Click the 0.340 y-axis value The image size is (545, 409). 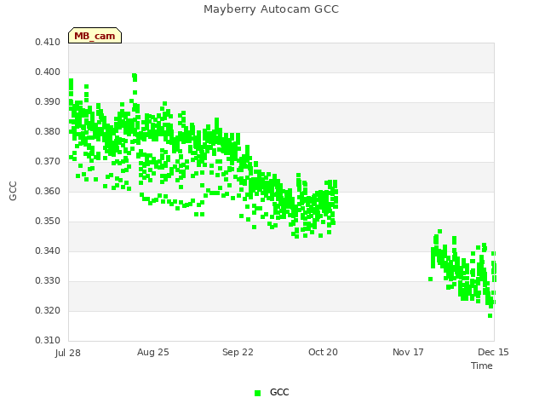click(48, 251)
